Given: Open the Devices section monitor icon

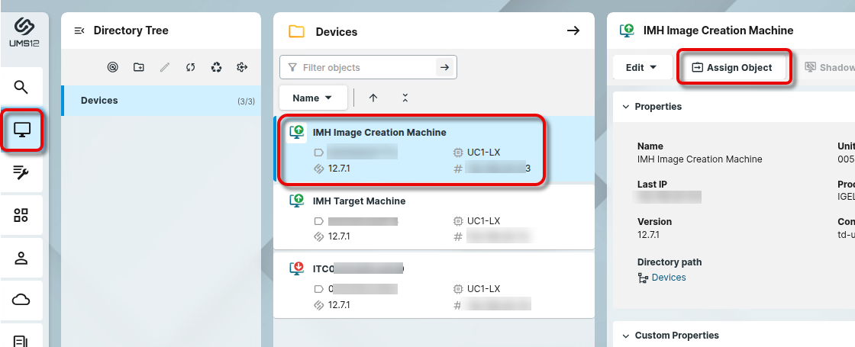Looking at the screenshot, I should coord(21,130).
